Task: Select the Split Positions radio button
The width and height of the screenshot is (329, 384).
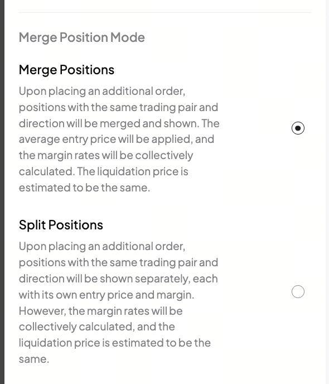Action: pyautogui.click(x=298, y=292)
